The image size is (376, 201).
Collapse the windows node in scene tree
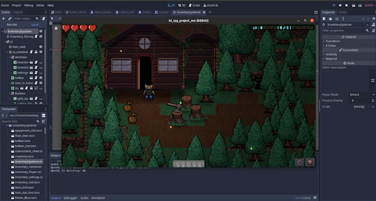point(11,57)
